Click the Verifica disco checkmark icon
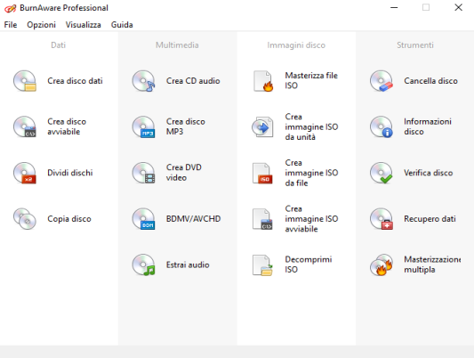 382,173
